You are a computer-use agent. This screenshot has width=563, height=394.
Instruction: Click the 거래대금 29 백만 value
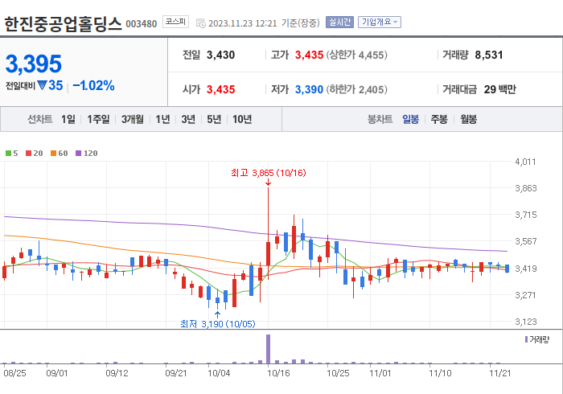click(x=499, y=89)
